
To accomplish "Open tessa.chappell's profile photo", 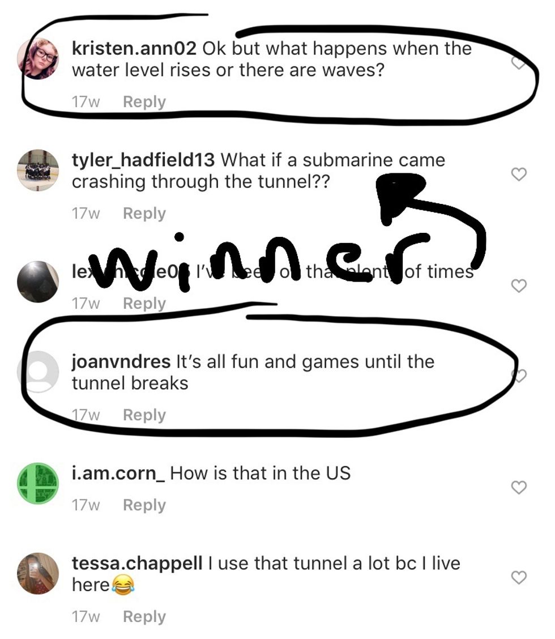I will (x=38, y=573).
